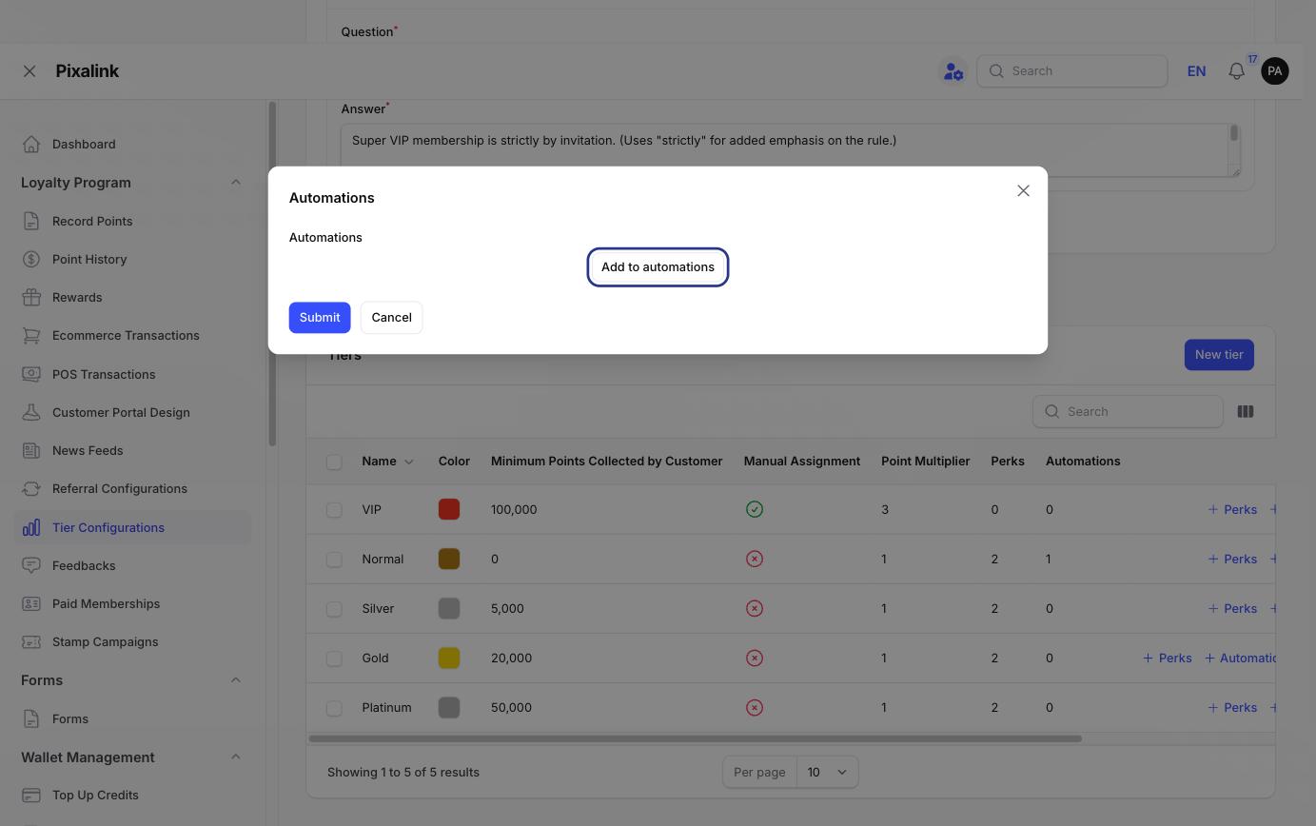Click the Platinum manual assignment cross icon

755,708
